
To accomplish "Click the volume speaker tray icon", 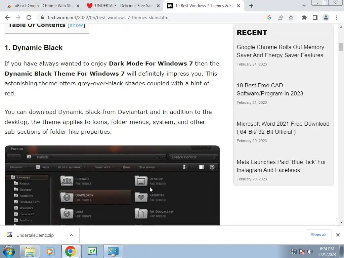I will (310, 252).
